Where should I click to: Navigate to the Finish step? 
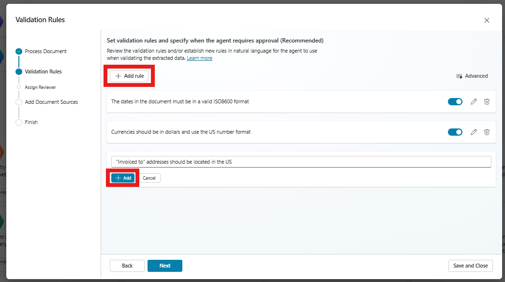click(x=31, y=122)
